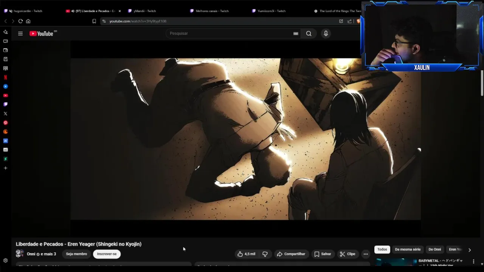Image resolution: width=484 pixels, height=272 pixels.
Task: Open the blue play-button sidebar shortcut
Action: pos(5,87)
